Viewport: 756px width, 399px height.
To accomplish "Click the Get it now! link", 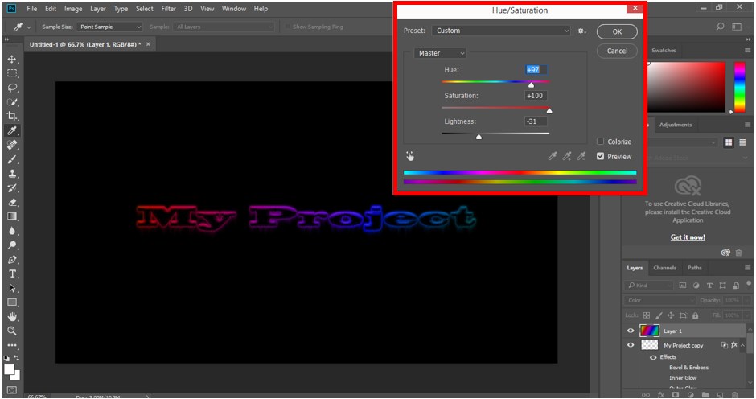I will 688,237.
